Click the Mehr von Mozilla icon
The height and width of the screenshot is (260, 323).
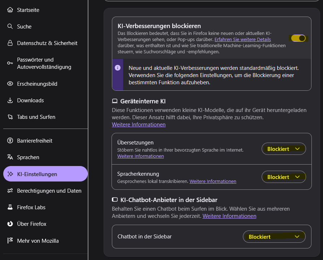click(x=10, y=241)
